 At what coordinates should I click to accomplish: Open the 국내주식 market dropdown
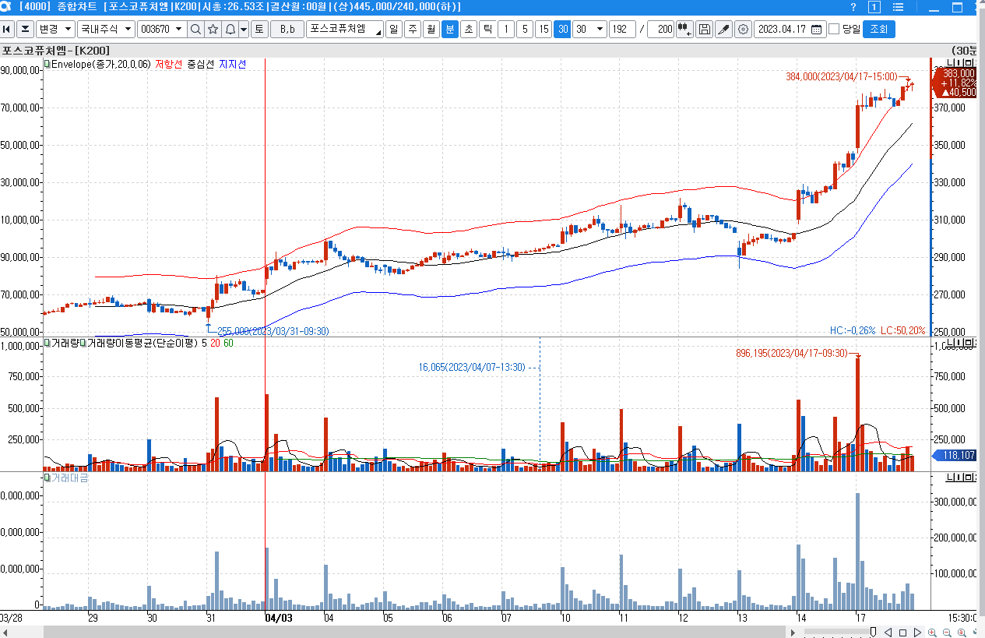[106, 30]
